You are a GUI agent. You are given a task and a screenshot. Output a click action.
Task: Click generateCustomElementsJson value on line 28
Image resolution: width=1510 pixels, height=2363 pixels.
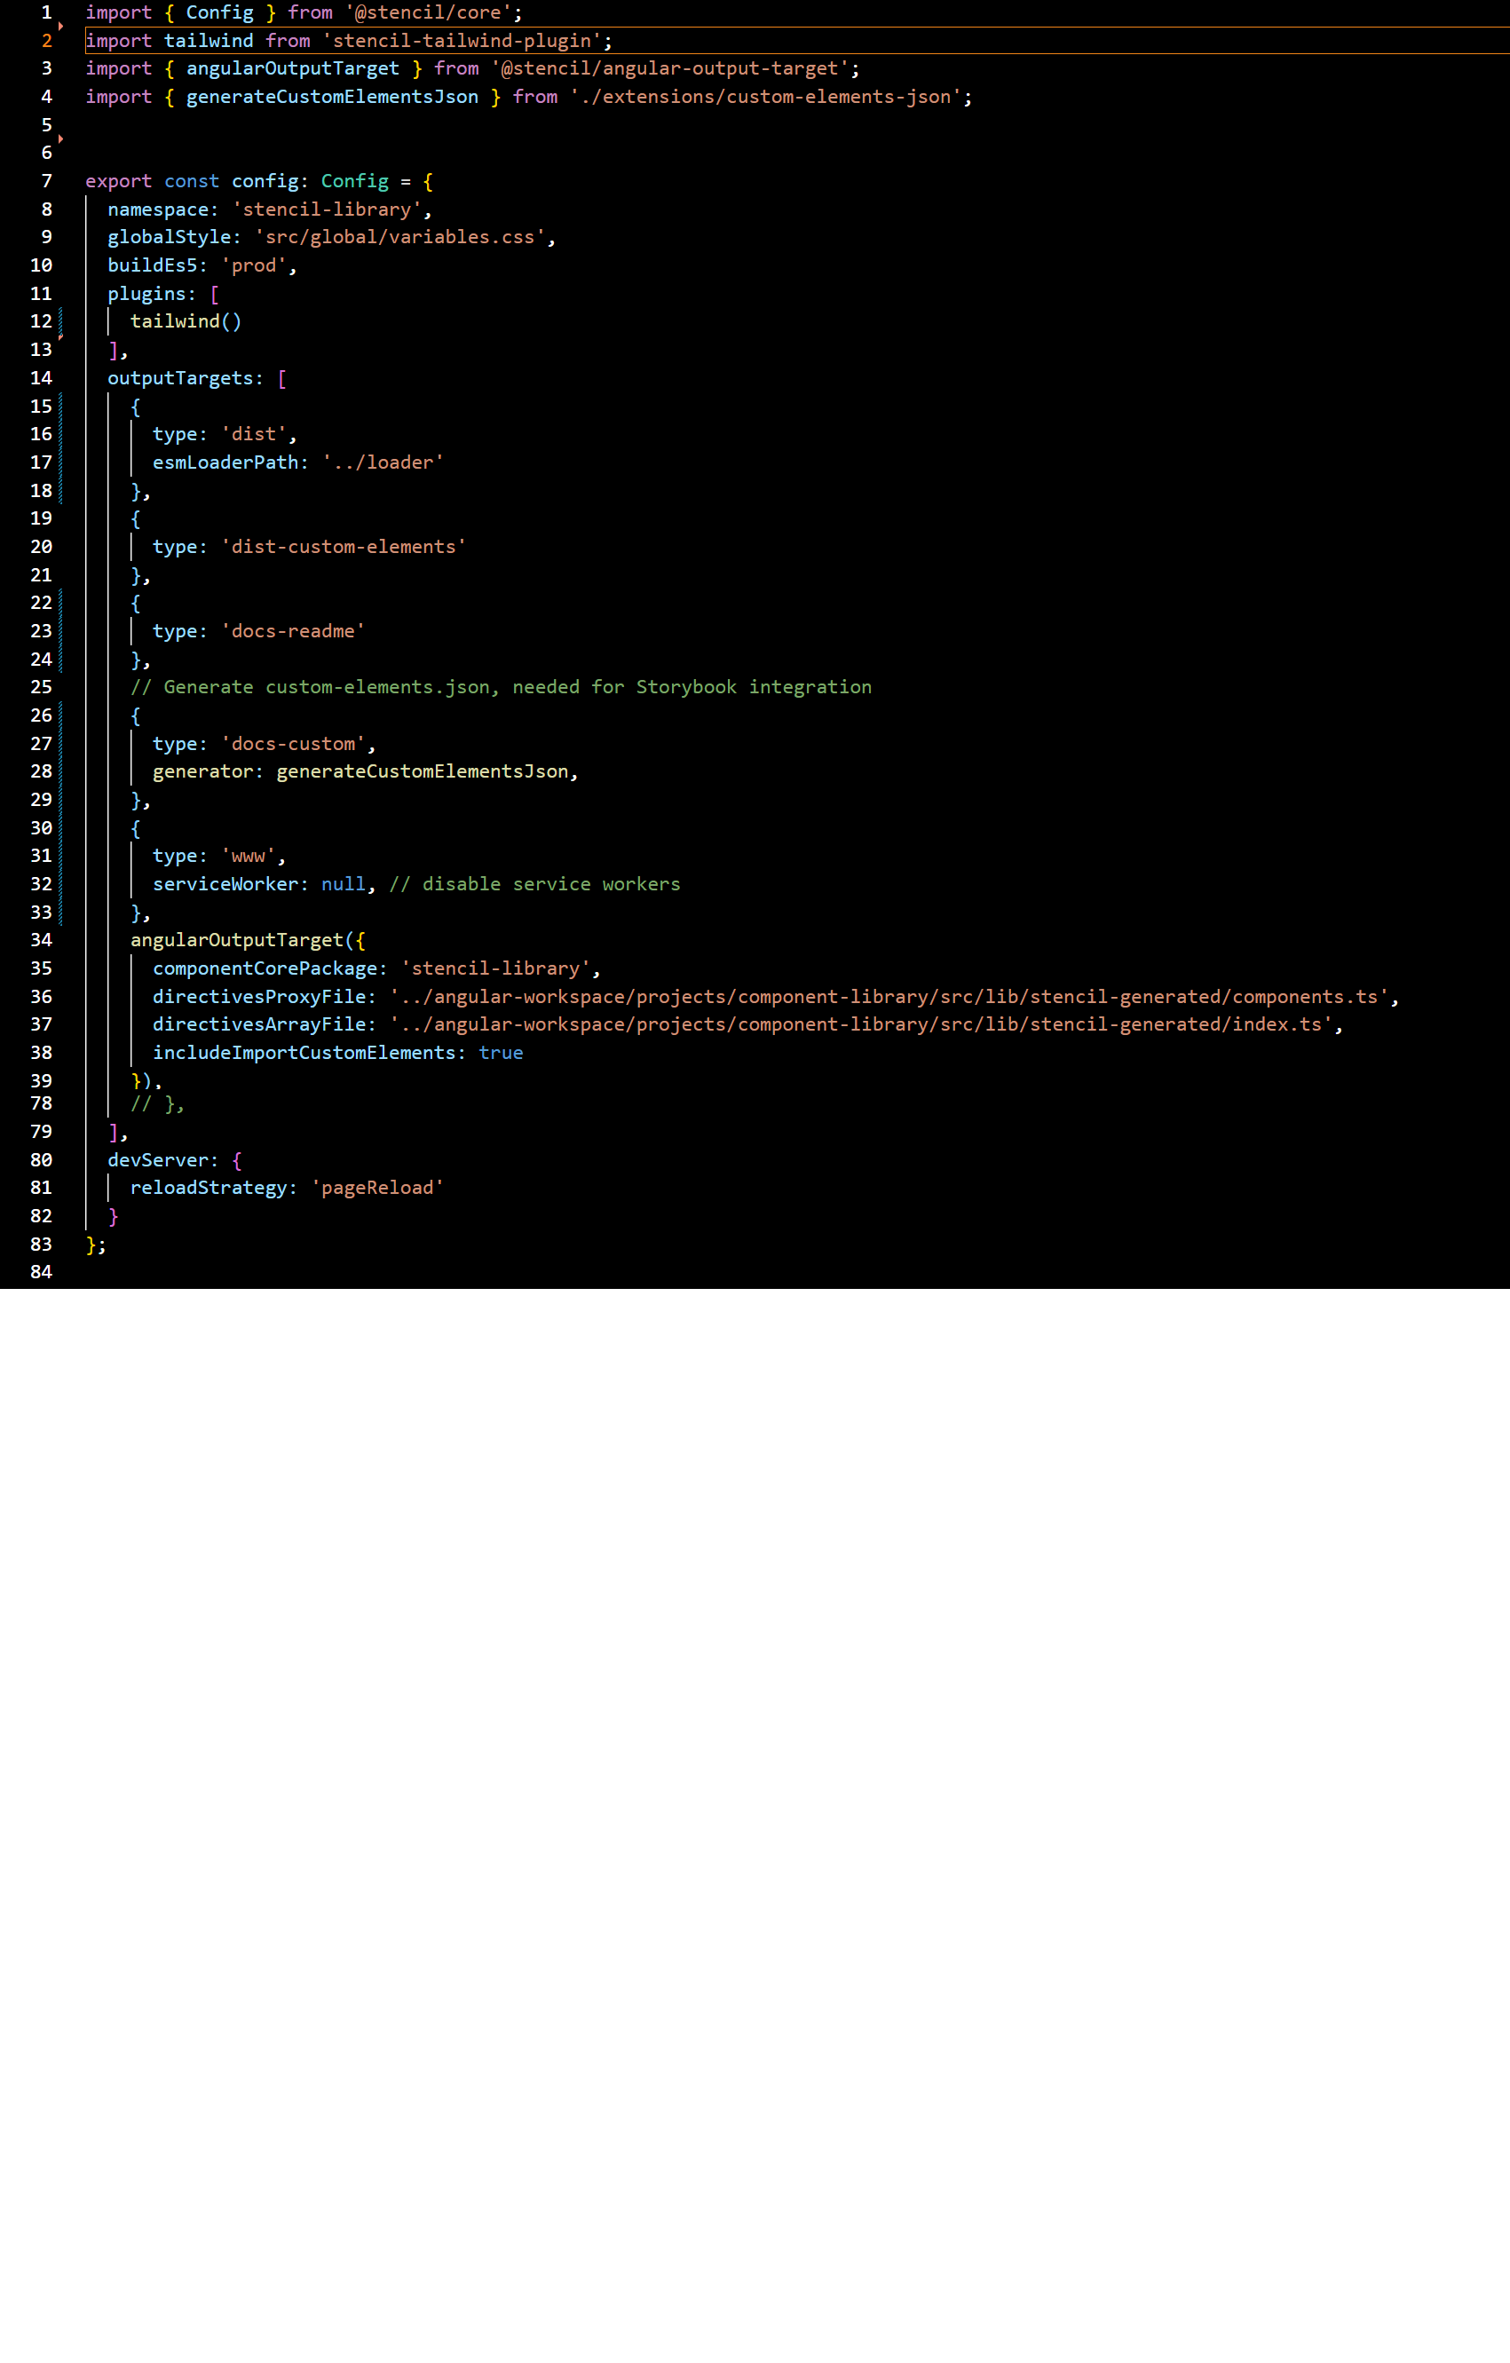pos(423,772)
